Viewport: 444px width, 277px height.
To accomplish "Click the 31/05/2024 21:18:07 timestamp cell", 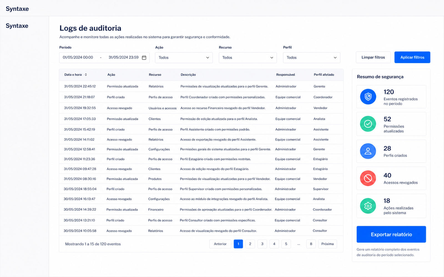I will [x=79, y=97].
